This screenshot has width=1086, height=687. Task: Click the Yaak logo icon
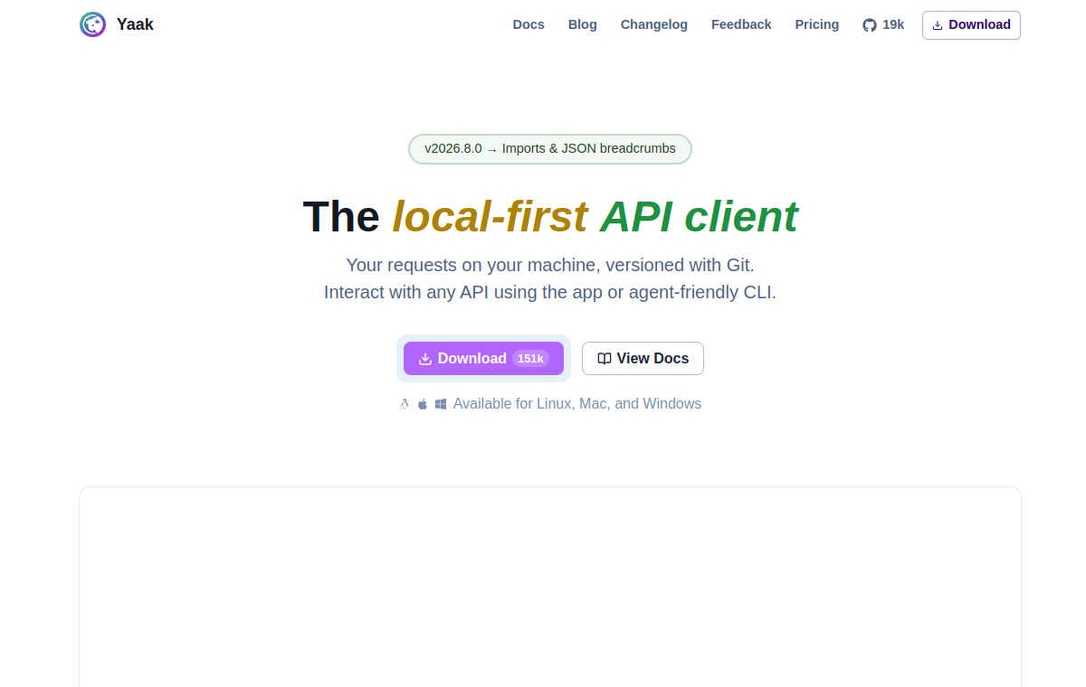(x=92, y=24)
